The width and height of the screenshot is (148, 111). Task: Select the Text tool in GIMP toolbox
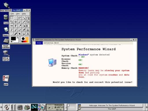coord(16,26)
